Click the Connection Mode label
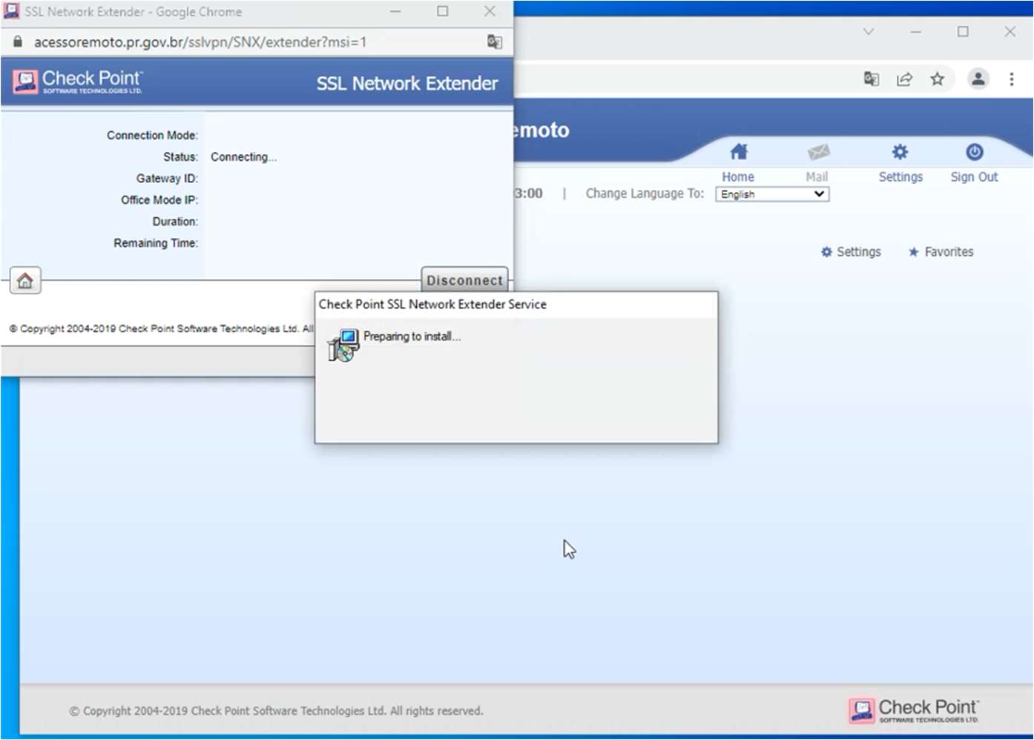Image resolution: width=1034 pixels, height=740 pixels. tap(152, 135)
